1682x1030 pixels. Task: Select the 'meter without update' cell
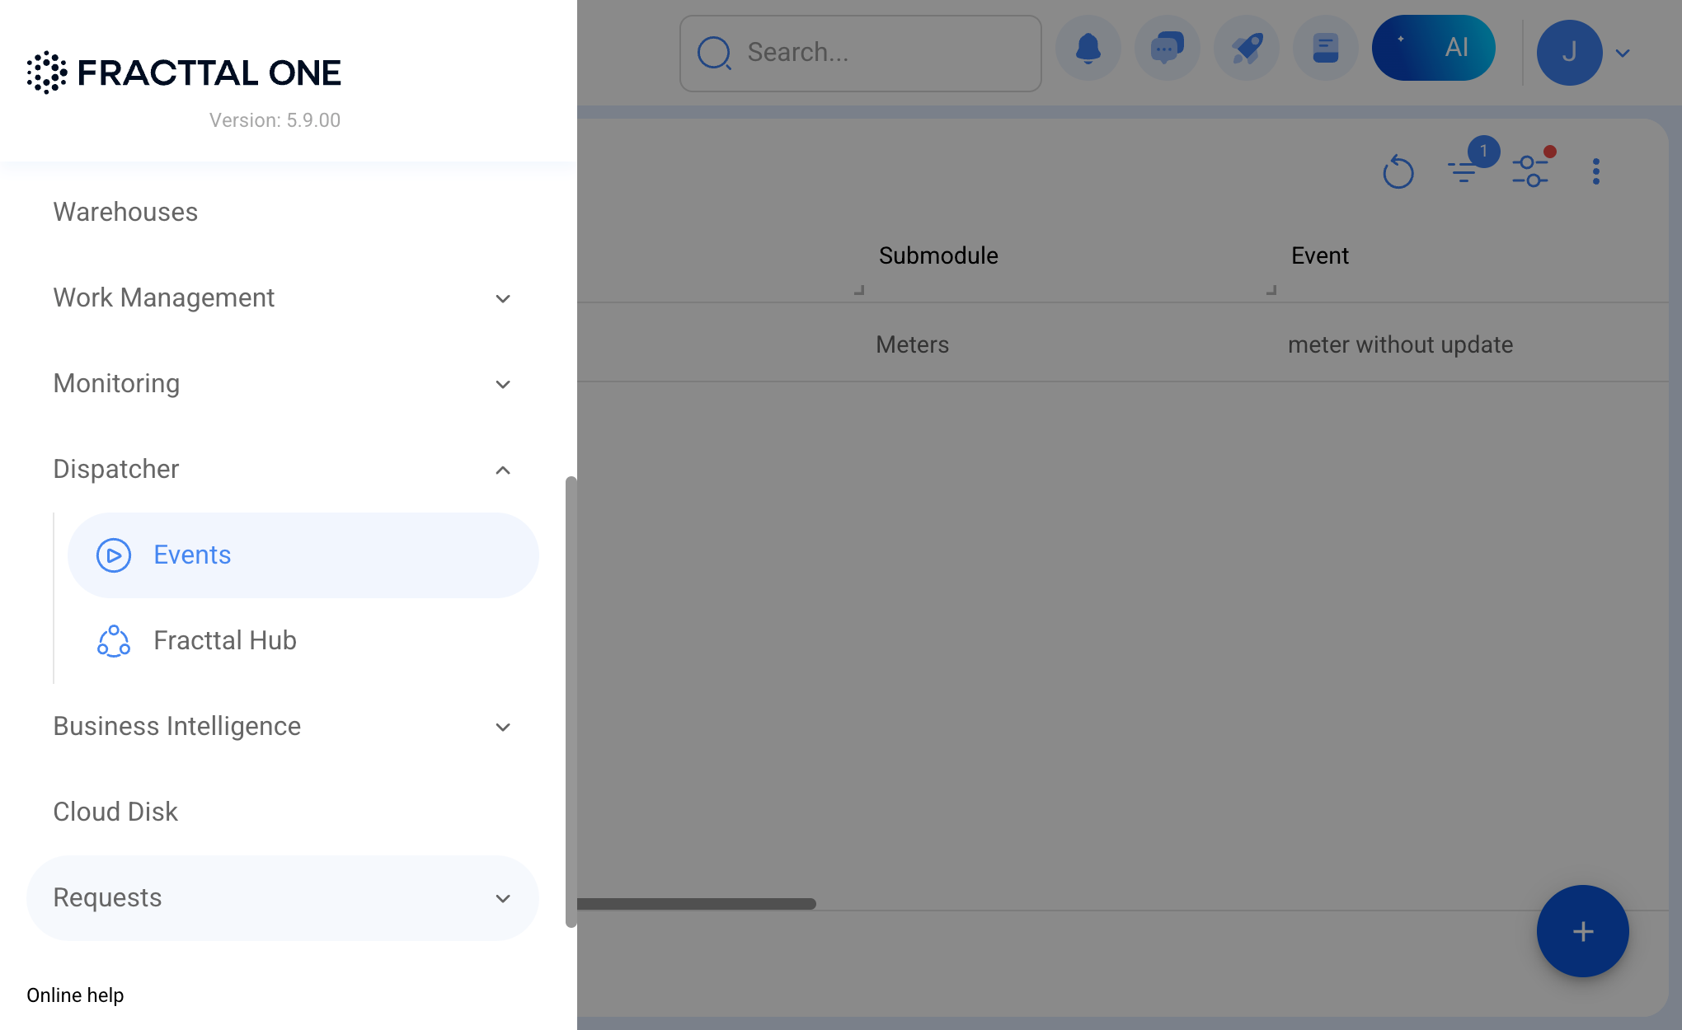tap(1401, 344)
